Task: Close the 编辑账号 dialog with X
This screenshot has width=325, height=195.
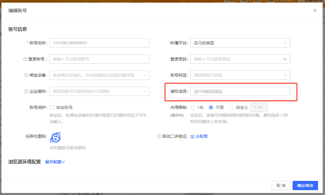Action: click(x=315, y=10)
